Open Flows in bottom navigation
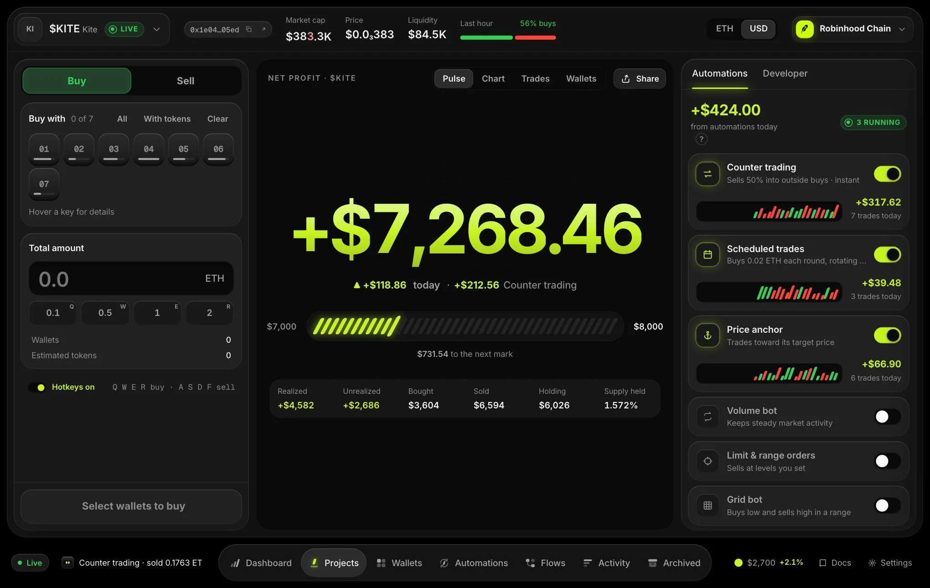Image resolution: width=930 pixels, height=588 pixels. point(545,563)
